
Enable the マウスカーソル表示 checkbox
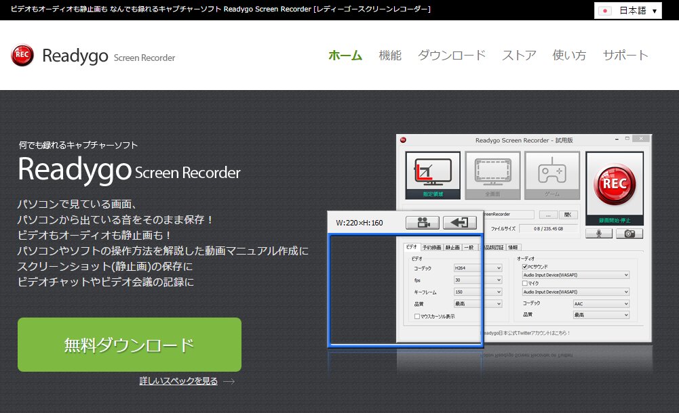pyautogui.click(x=417, y=316)
